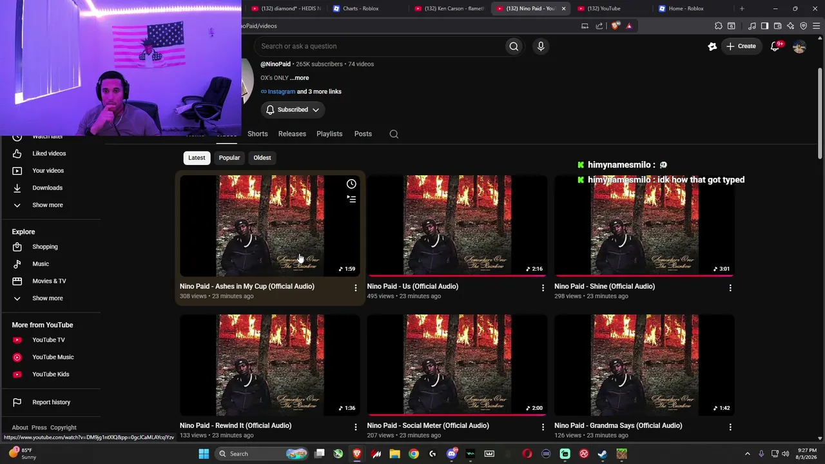Open Discord from the taskbar

(452, 454)
